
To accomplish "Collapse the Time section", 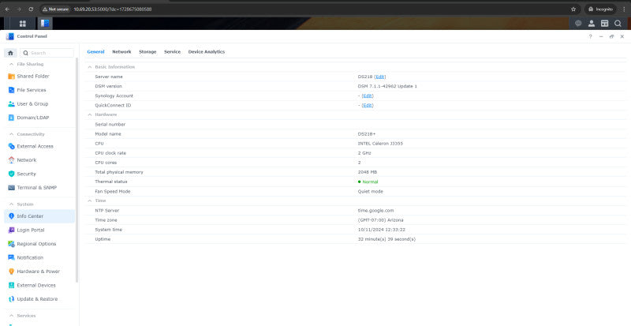I will coord(90,200).
